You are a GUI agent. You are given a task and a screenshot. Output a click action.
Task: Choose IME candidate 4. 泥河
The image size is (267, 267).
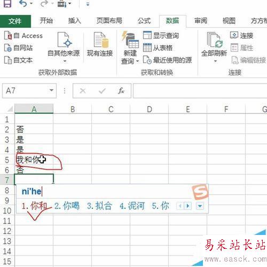coord(132,206)
